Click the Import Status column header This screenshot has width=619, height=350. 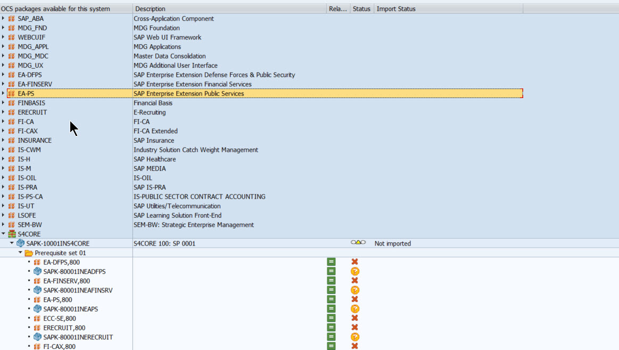[396, 9]
